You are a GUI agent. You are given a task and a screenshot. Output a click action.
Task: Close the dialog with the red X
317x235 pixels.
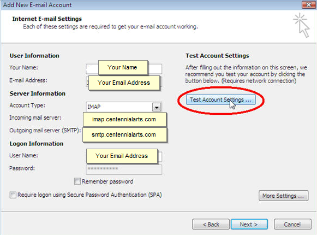(x=308, y=4)
